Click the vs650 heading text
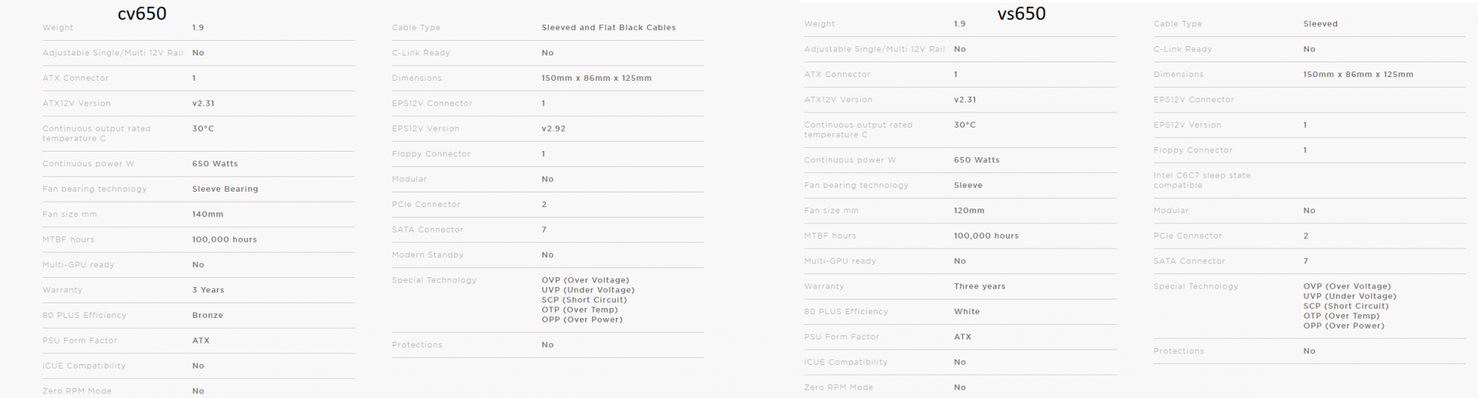Image resolution: width=1478 pixels, height=398 pixels. point(1021,13)
